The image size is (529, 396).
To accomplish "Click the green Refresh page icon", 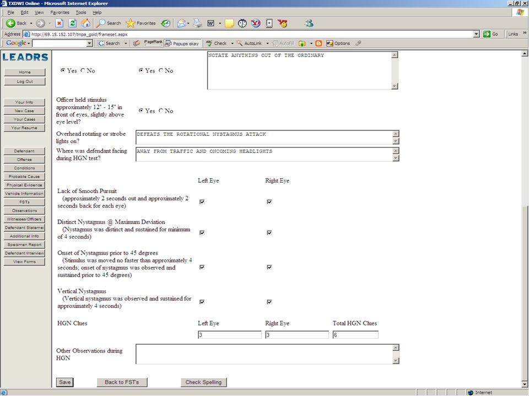I will click(72, 23).
